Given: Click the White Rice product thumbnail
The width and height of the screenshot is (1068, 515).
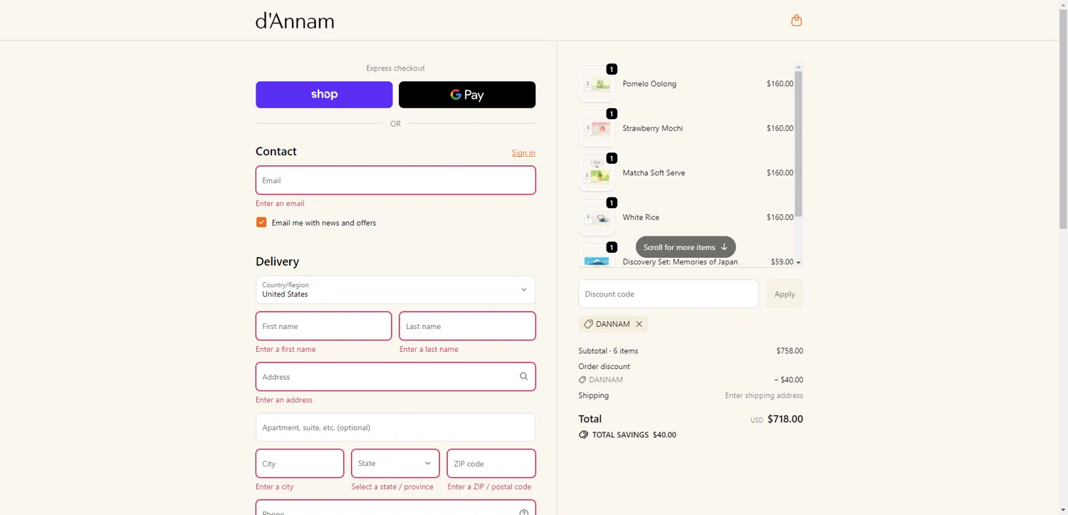Looking at the screenshot, I should click(597, 217).
